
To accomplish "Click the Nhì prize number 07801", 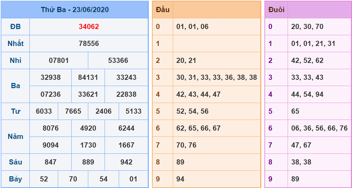I will click(x=59, y=60).
